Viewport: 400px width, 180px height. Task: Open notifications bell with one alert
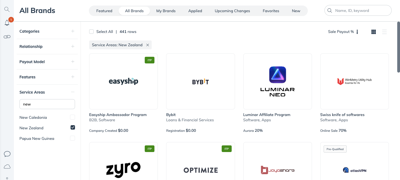tap(7, 23)
